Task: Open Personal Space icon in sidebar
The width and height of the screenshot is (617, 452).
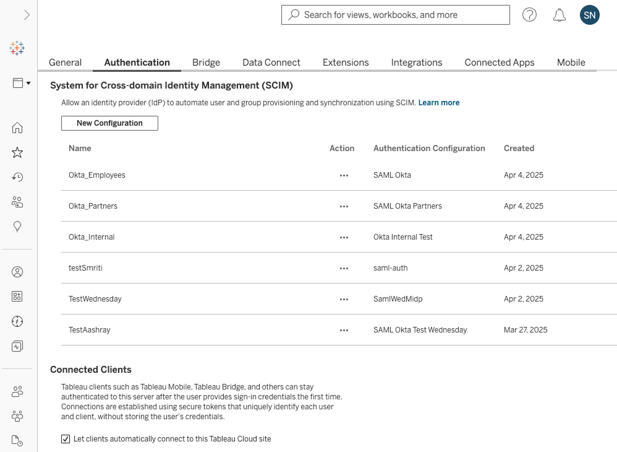Action: tap(17, 272)
